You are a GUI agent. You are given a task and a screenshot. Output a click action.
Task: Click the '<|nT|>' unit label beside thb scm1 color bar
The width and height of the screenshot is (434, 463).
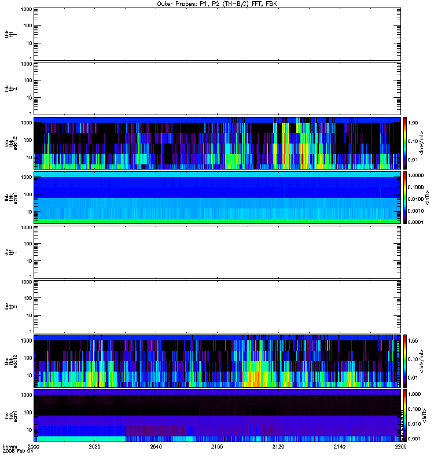coord(427,197)
